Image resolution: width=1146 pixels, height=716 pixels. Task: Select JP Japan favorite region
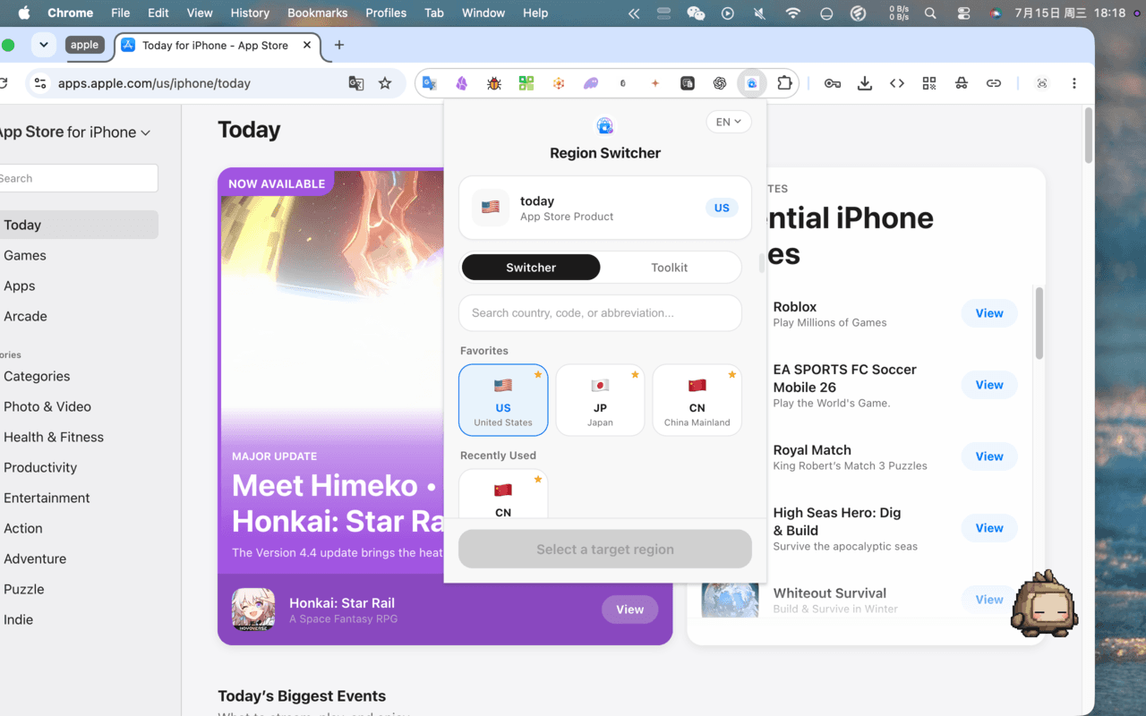click(600, 400)
